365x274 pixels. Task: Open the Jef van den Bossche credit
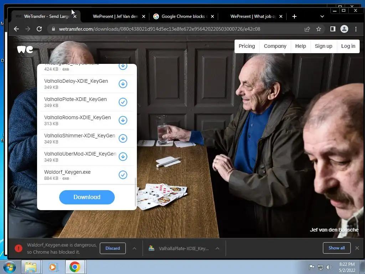(x=334, y=230)
